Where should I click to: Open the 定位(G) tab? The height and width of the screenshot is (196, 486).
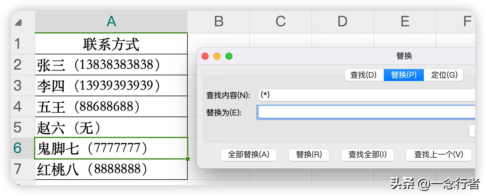(x=444, y=75)
